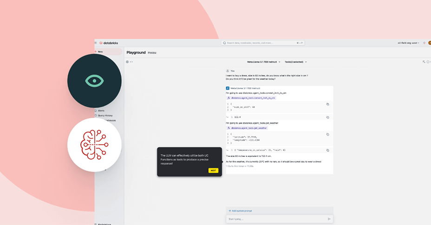The image size is (431, 225).
Task: Open the convert_inch_to_cm function chip
Action: coord(251,98)
